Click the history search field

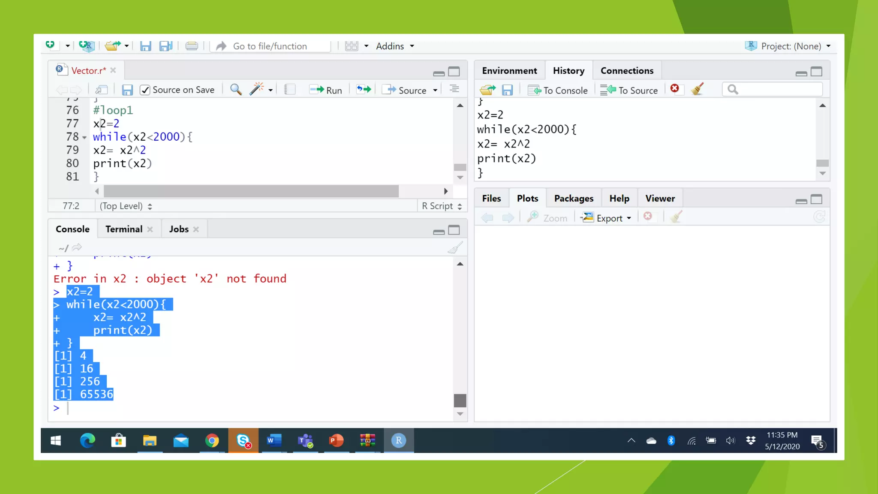(773, 89)
